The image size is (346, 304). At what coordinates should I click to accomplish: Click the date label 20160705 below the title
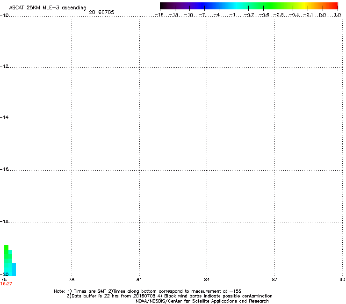point(101,12)
